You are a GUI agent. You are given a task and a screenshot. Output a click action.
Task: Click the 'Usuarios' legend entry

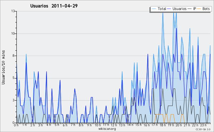coord(179,9)
